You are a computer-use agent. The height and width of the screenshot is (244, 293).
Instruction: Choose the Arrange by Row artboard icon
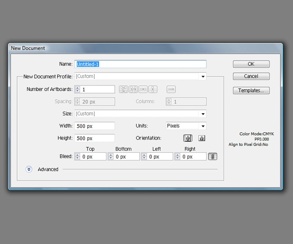pos(143,89)
